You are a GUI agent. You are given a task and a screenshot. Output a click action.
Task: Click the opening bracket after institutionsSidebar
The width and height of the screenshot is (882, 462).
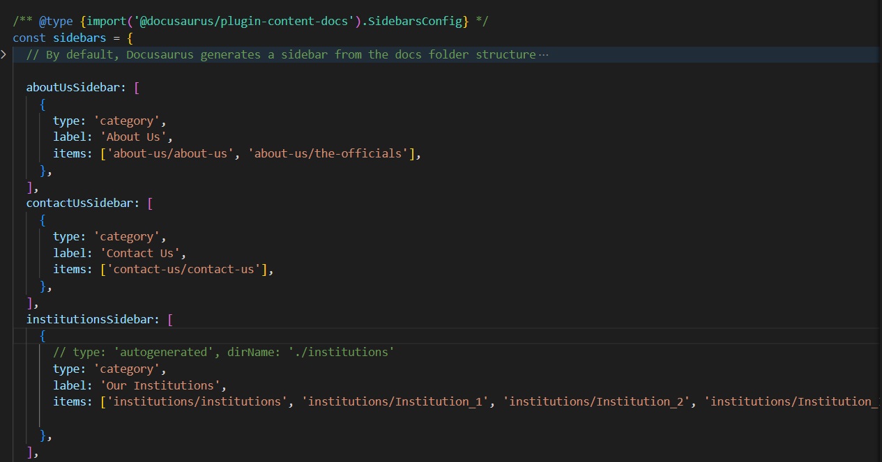click(171, 319)
